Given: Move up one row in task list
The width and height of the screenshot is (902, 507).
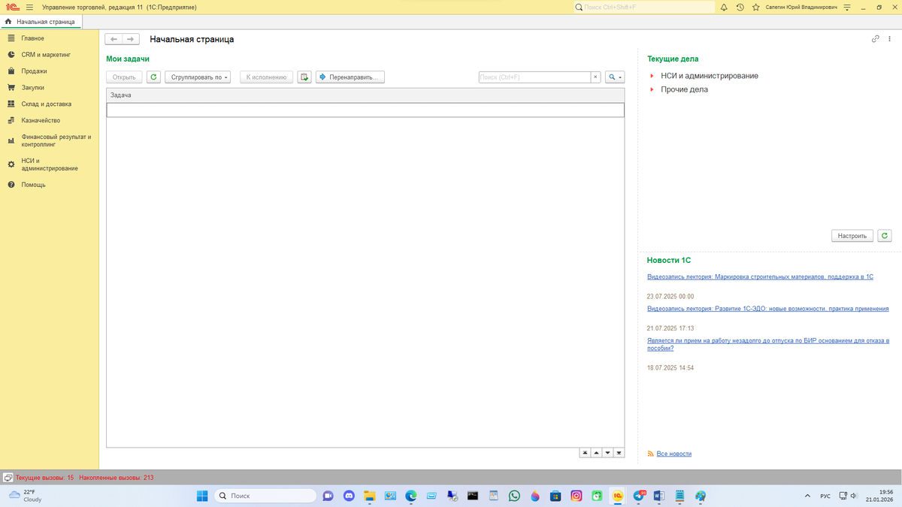Looking at the screenshot, I should tap(597, 453).
